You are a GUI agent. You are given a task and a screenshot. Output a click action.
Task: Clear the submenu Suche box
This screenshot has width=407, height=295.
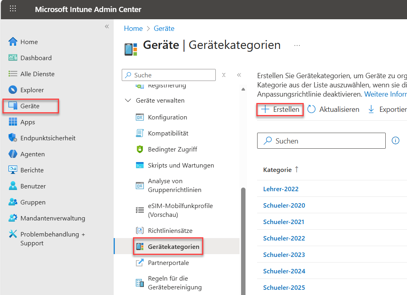click(224, 75)
